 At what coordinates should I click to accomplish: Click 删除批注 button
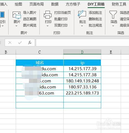[95, 19]
